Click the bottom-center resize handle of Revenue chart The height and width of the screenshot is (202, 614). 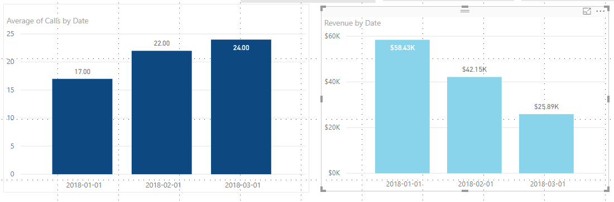coord(465,191)
